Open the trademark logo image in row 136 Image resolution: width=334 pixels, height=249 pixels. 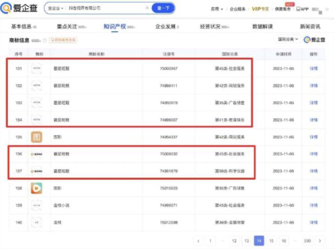coord(36,154)
